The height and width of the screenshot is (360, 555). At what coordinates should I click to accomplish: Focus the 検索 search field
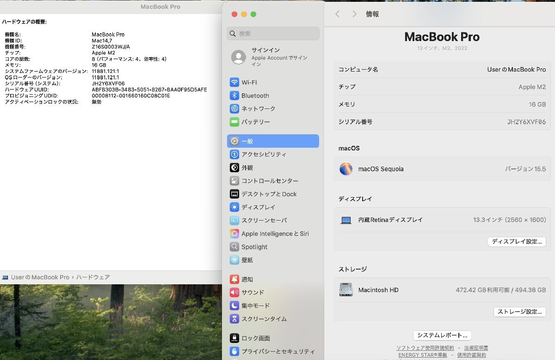click(x=273, y=34)
